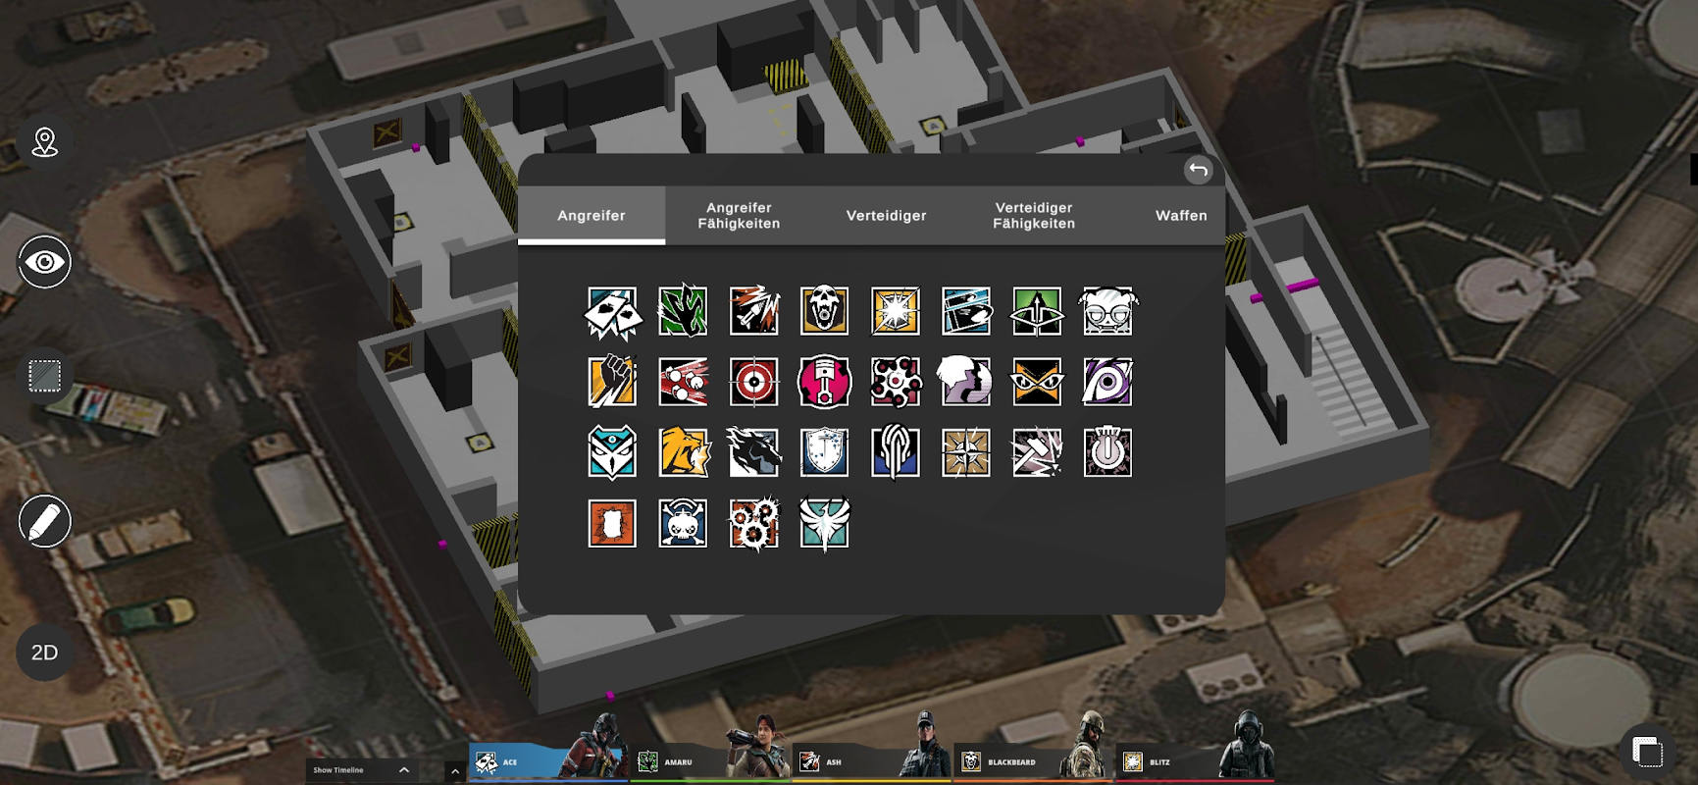Open the map location pin tool
Image resolution: width=1698 pixels, height=785 pixels.
45,142
